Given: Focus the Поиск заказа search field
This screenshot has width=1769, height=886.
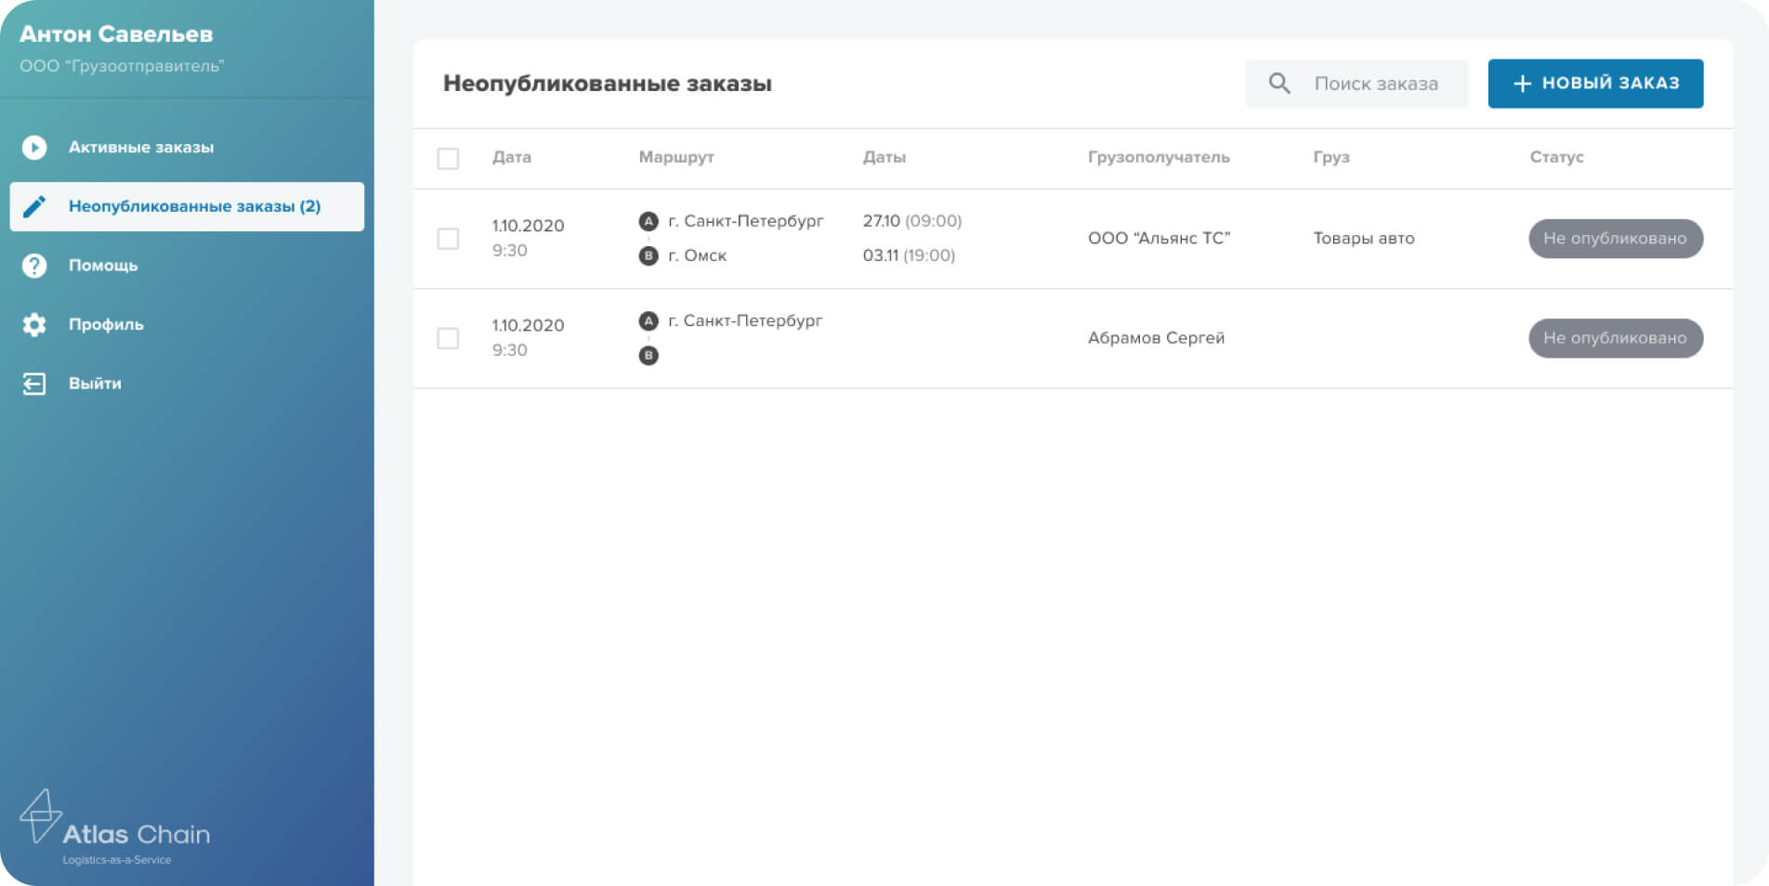Looking at the screenshot, I should click(x=1375, y=84).
